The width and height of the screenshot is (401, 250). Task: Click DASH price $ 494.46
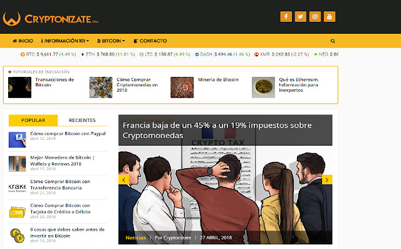tap(223, 54)
